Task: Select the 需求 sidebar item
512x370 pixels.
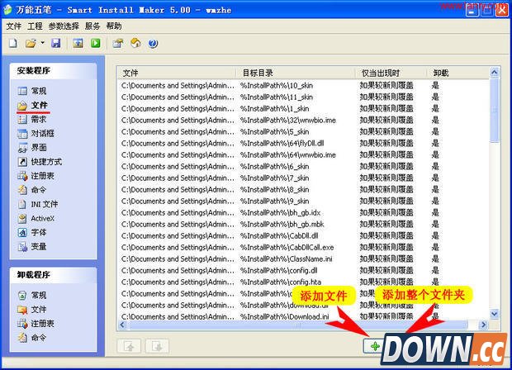Action: click(x=32, y=119)
